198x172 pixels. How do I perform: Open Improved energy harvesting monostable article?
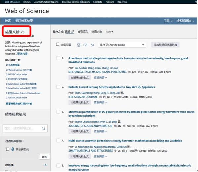(130, 168)
